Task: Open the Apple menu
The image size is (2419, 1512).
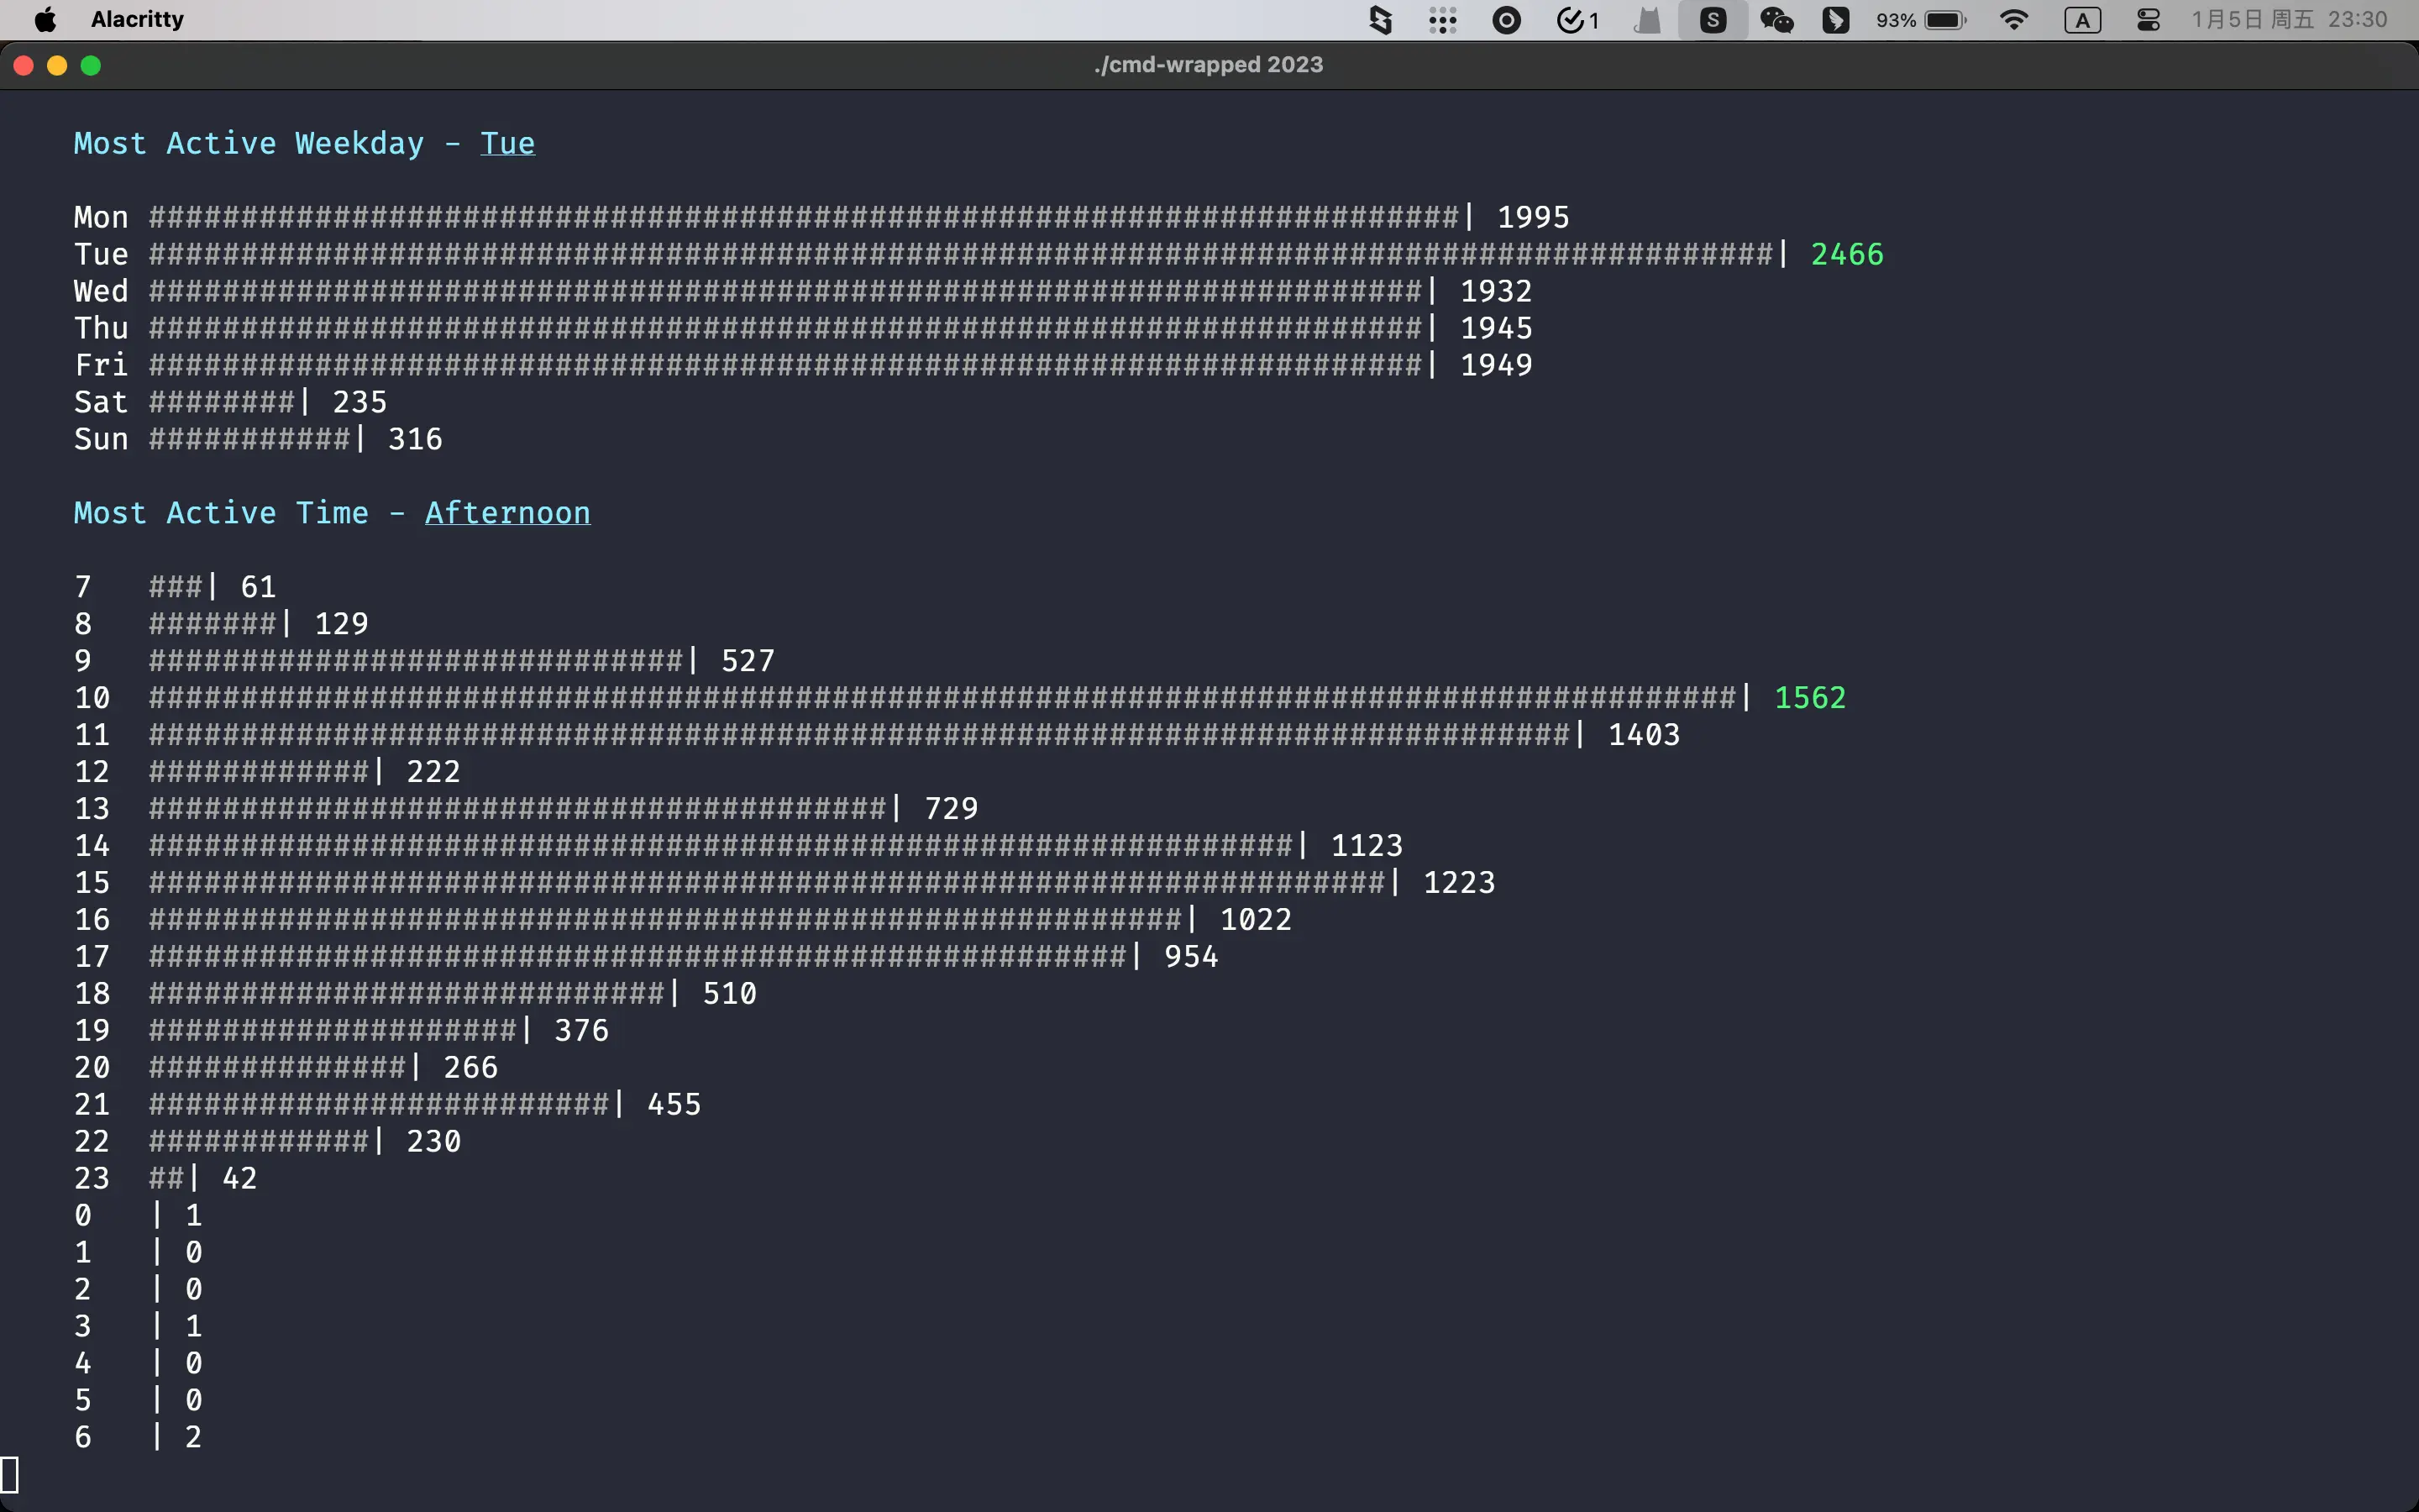Action: click(x=45, y=20)
